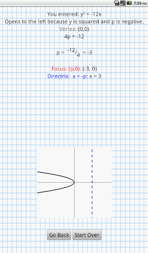Click the gray Vertex: label text
The width and height of the screenshot is (148, 253).
coord(68,29)
